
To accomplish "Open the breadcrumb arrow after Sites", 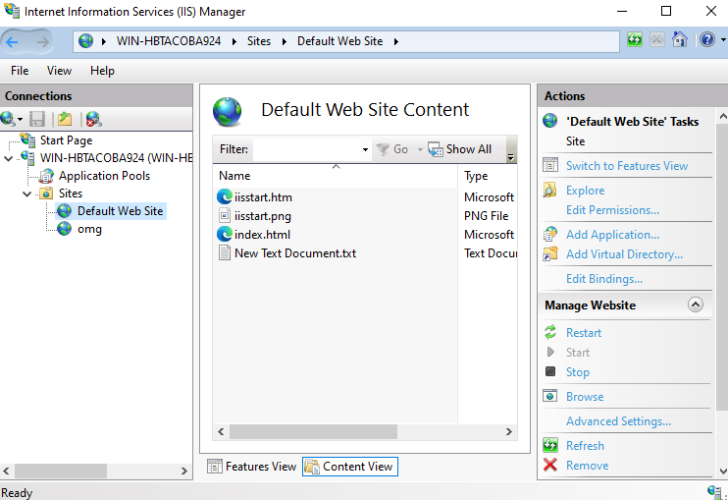I will click(285, 41).
